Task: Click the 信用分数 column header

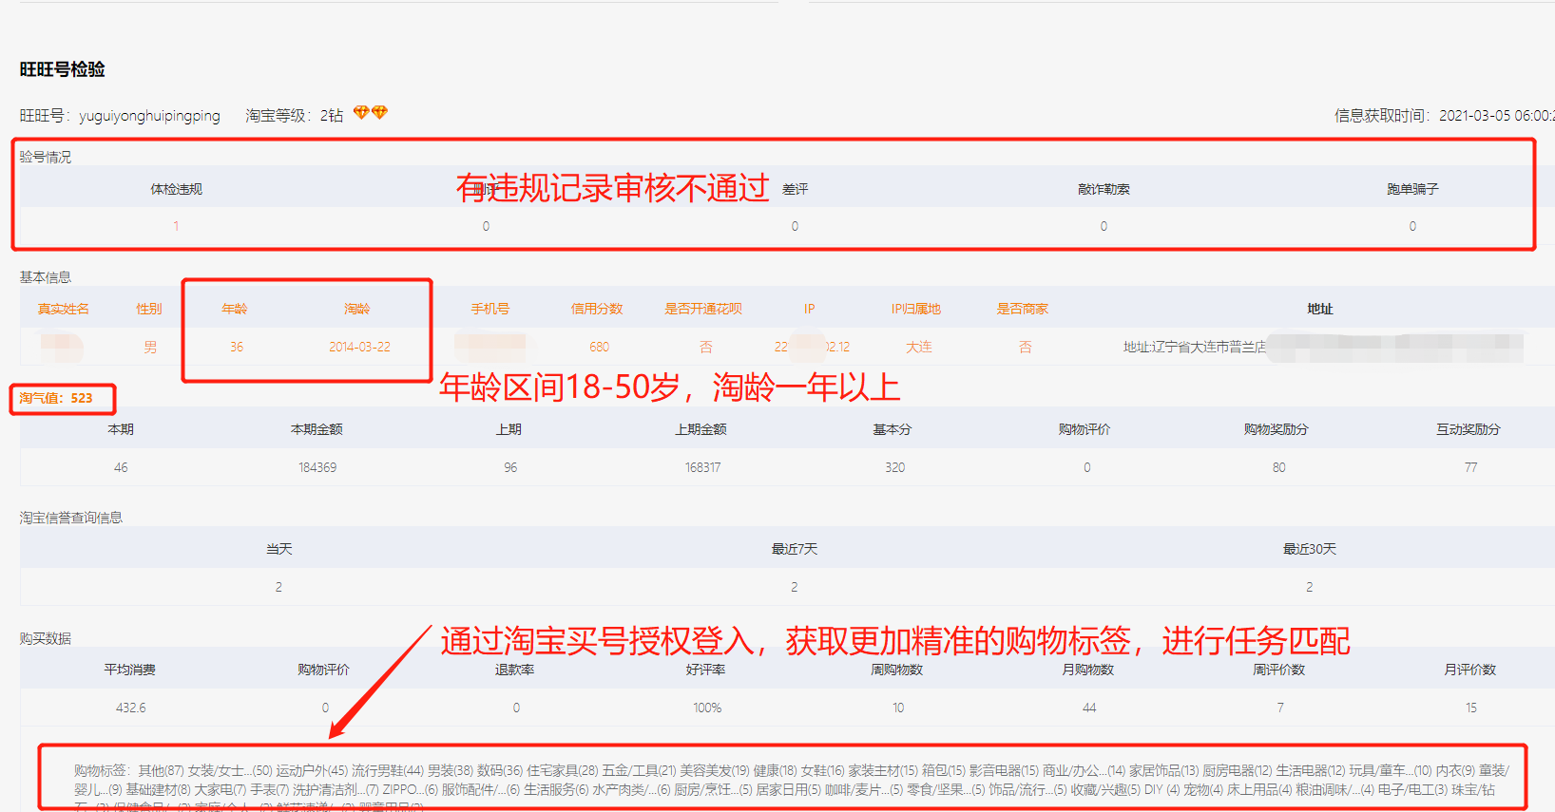Action: tap(597, 309)
